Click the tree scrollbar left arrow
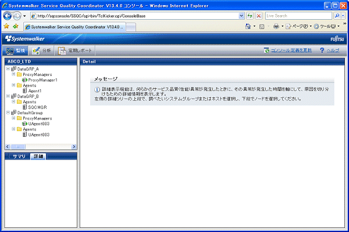The width and height of the screenshot is (349, 232). pyautogui.click(x=8, y=147)
